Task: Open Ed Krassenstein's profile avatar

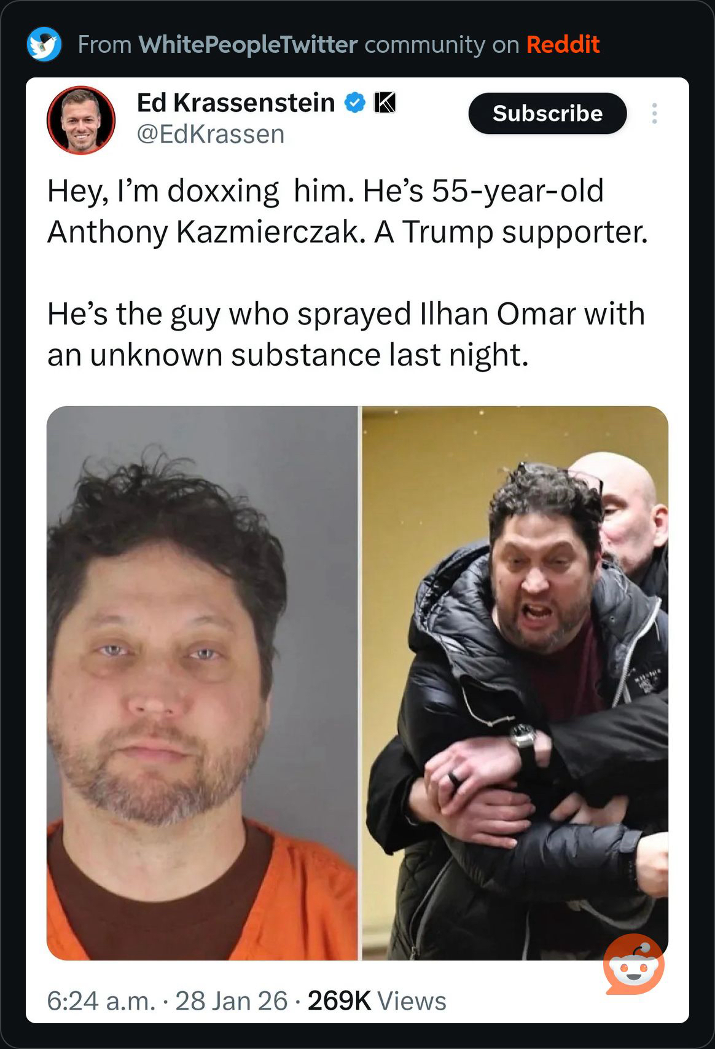Action: (x=81, y=120)
